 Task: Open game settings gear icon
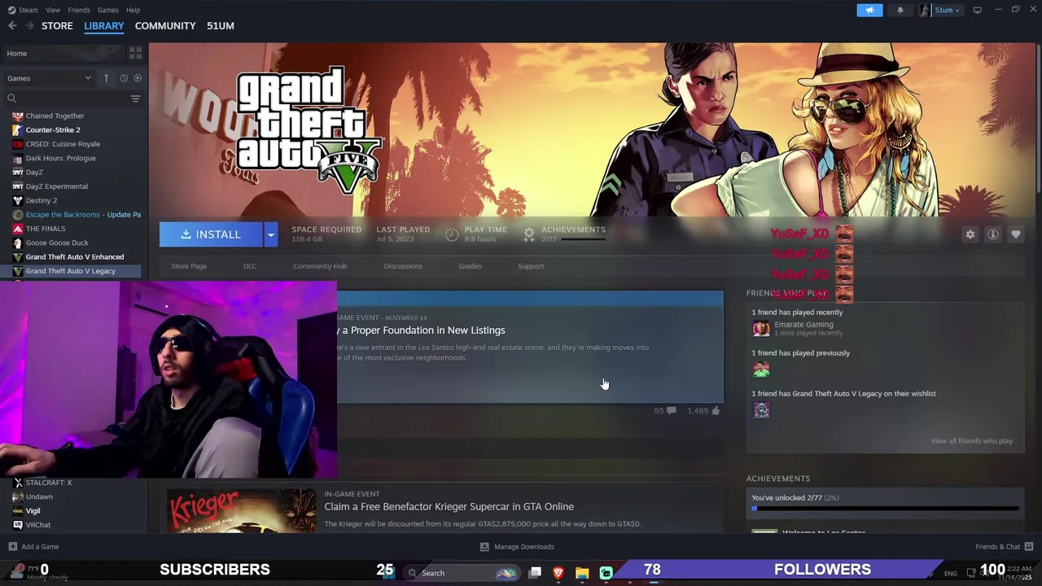pyautogui.click(x=970, y=234)
